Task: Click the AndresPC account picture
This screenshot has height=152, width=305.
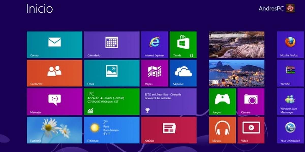Action: tap(290, 8)
